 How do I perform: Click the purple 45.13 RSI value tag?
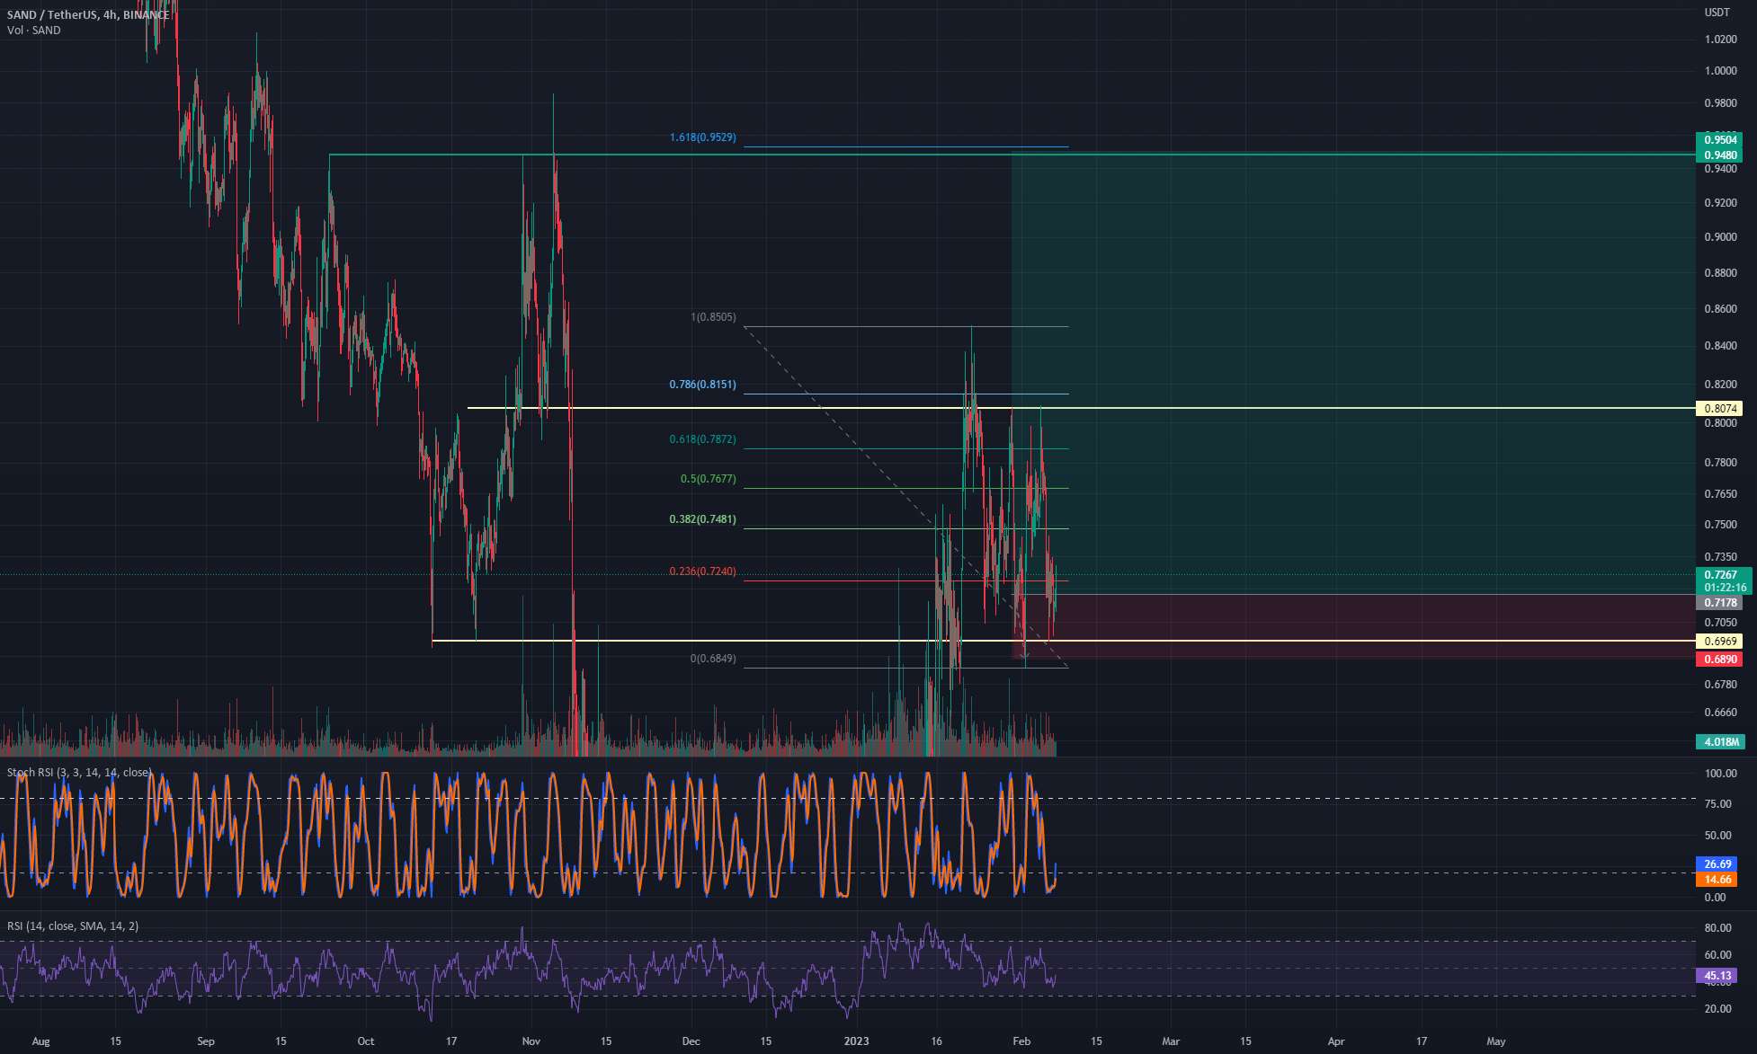tap(1717, 976)
